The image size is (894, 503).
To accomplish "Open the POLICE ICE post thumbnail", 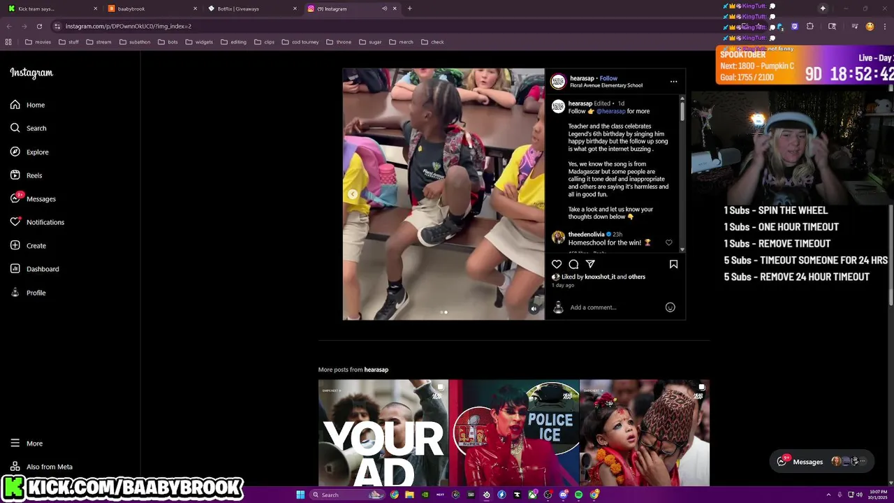I will (514, 432).
